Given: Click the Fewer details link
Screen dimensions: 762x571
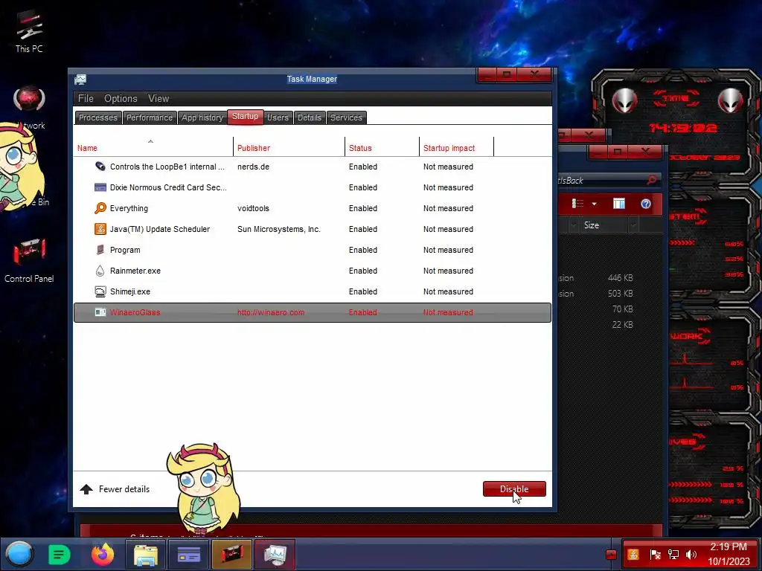Looking at the screenshot, I should (x=124, y=489).
